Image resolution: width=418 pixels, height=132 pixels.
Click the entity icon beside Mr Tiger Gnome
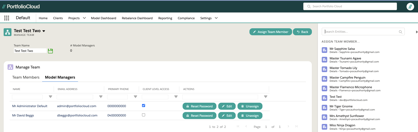[x=324, y=108]
